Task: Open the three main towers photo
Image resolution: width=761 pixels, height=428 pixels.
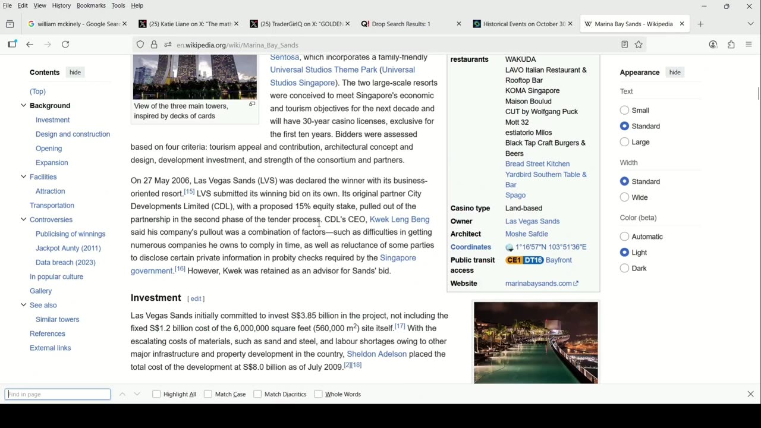Action: [x=195, y=77]
